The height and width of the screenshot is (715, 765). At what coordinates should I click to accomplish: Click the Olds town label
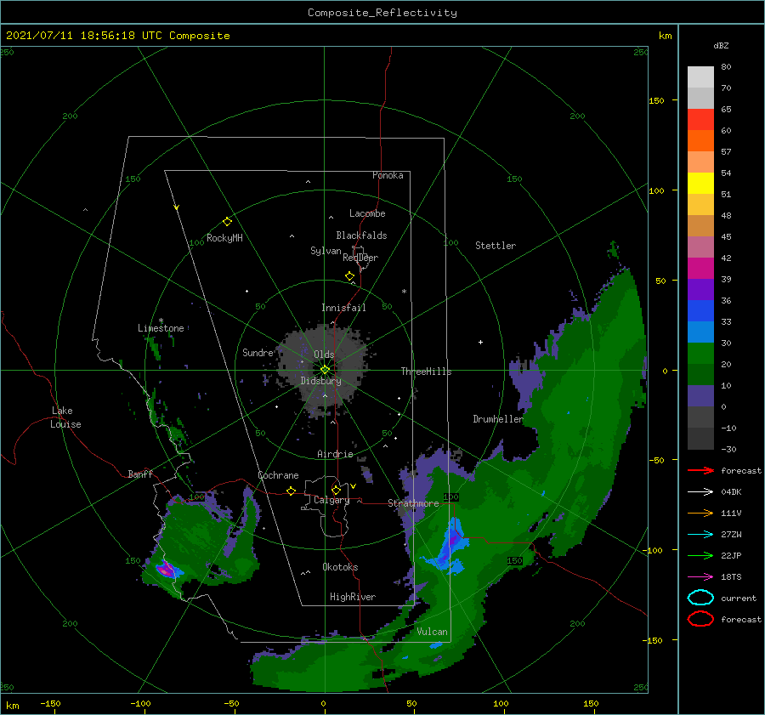(x=324, y=355)
